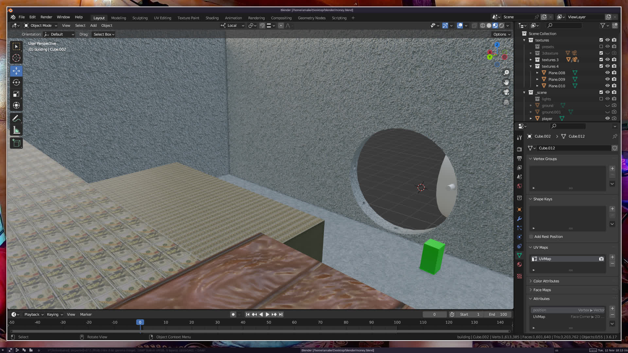Select the Rotate tool in toolbar

16,82
